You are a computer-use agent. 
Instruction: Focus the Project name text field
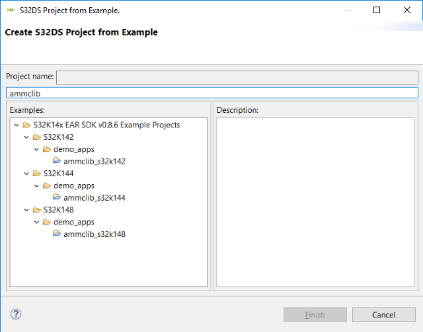(x=237, y=77)
